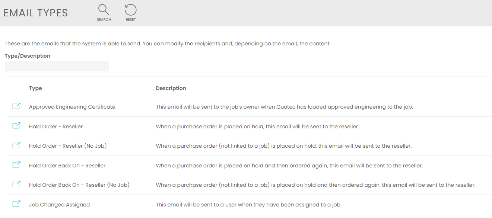Image resolution: width=492 pixels, height=218 pixels.
Task: Select Hold Order - Reseller type name
Action: tap(56, 126)
